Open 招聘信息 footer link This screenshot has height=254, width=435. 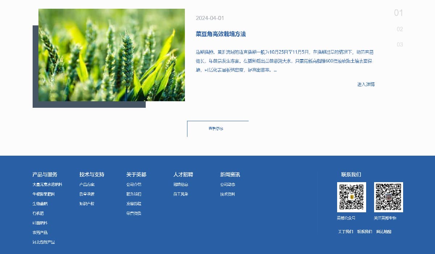181,185
